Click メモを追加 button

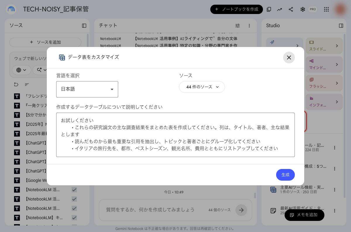coord(304,215)
